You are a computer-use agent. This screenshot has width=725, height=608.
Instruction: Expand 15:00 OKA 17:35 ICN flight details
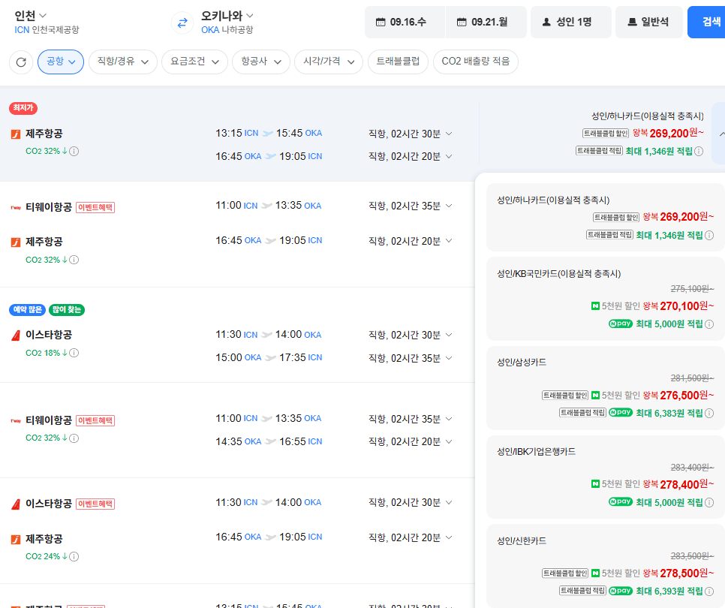click(449, 358)
